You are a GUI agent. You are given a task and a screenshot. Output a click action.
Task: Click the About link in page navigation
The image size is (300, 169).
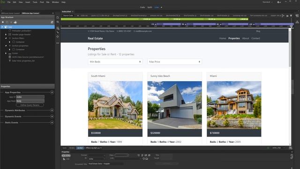click(246, 38)
